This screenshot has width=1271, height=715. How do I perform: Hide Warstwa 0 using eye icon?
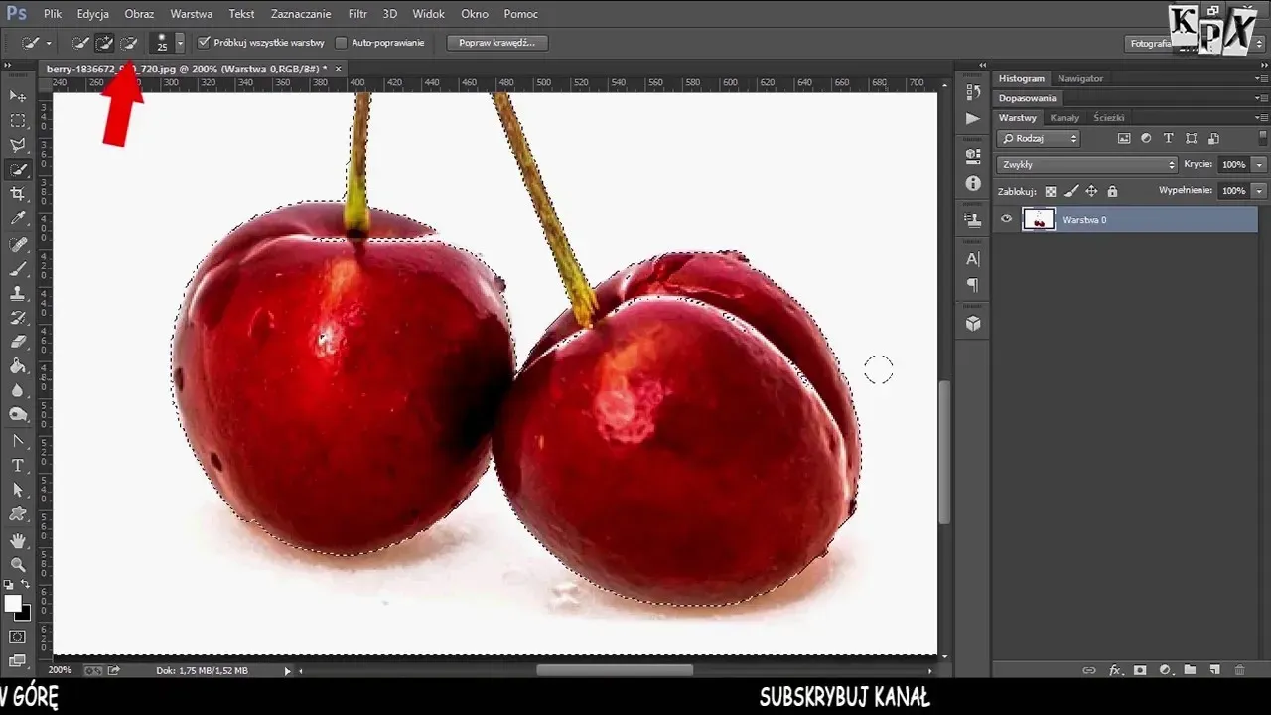click(1007, 219)
